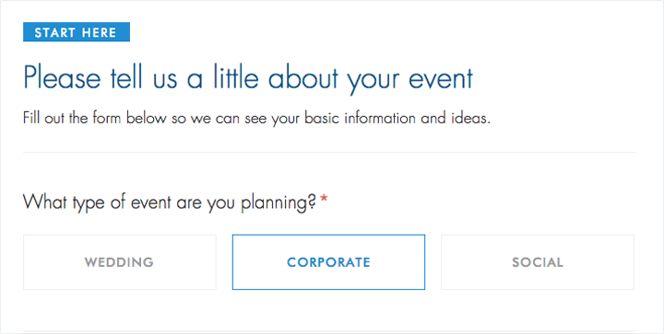Choose the Corporate event option
664x334 pixels.
(x=328, y=262)
